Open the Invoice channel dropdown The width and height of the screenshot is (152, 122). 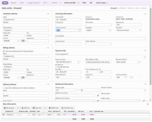coord(68,30)
